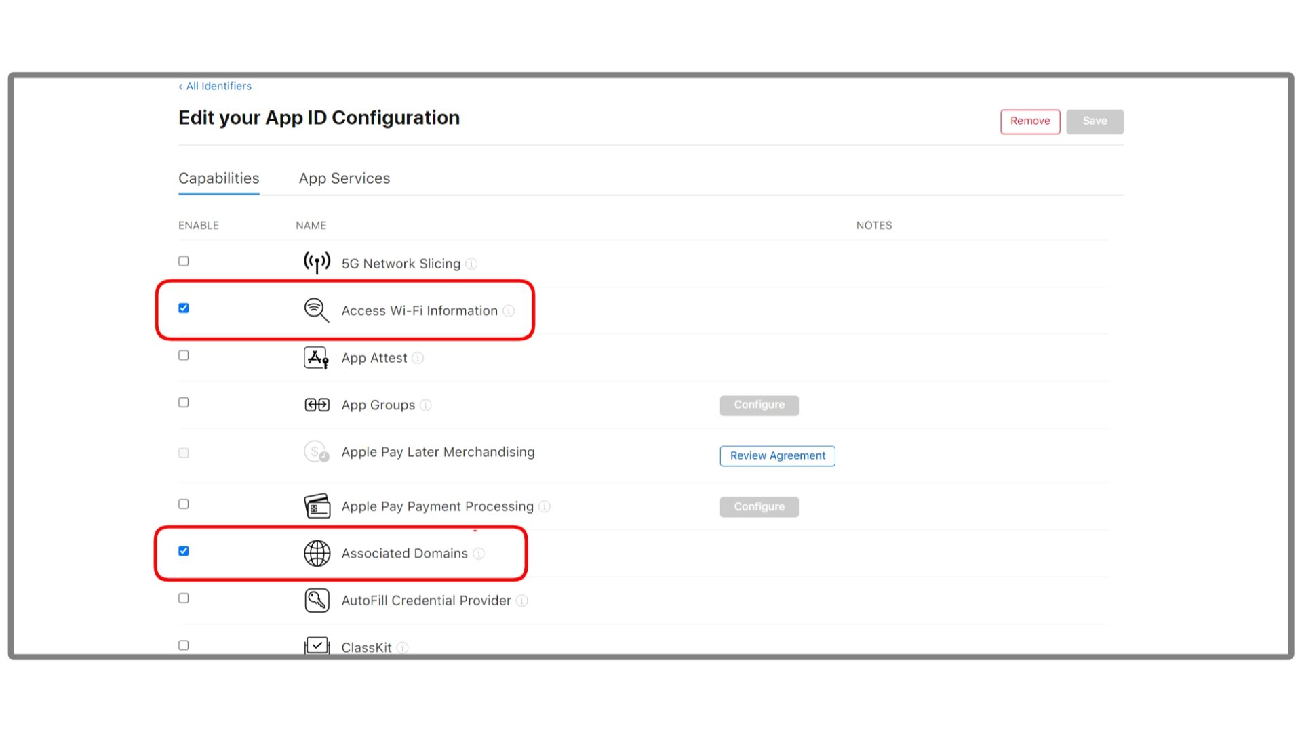Click the Access Wi-Fi Information magnifier icon
The height and width of the screenshot is (732, 1302).
click(315, 310)
